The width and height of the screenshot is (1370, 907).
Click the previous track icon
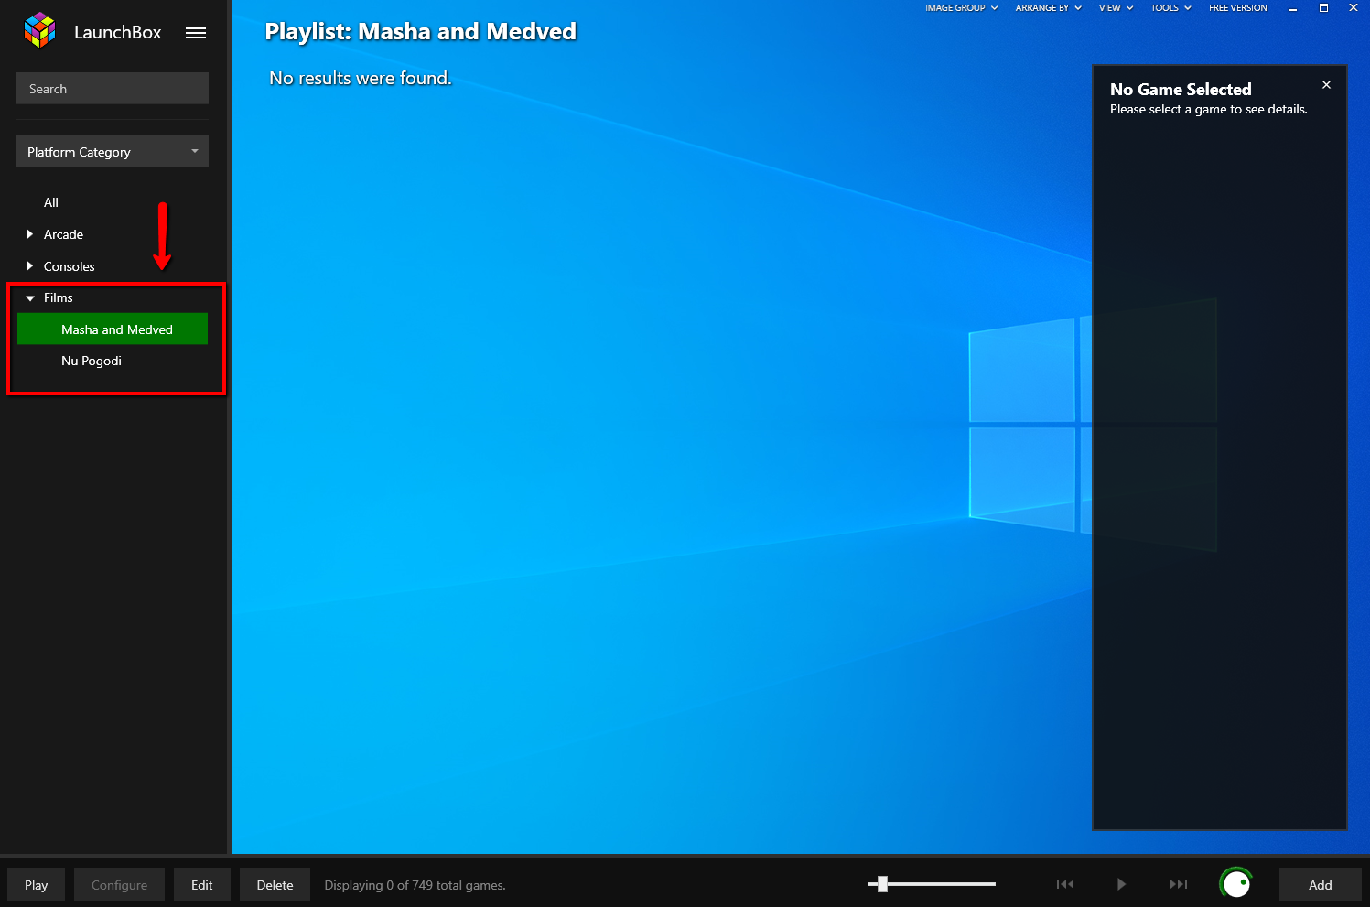[x=1065, y=884]
